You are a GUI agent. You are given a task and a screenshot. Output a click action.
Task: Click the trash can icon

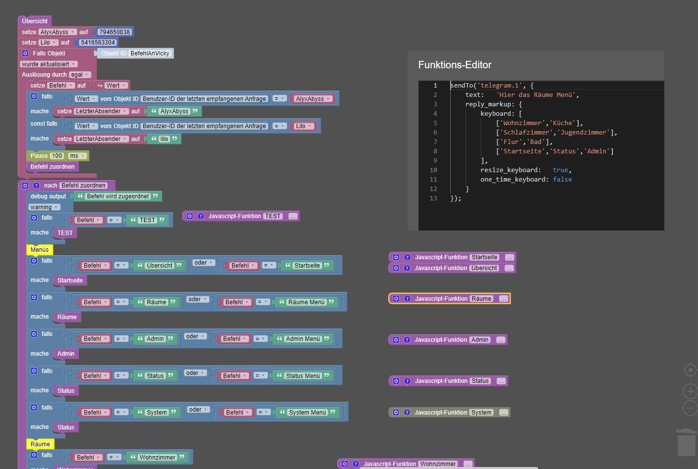687,442
